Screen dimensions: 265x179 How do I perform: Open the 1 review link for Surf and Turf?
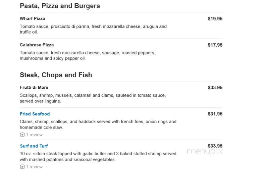pos(34,167)
